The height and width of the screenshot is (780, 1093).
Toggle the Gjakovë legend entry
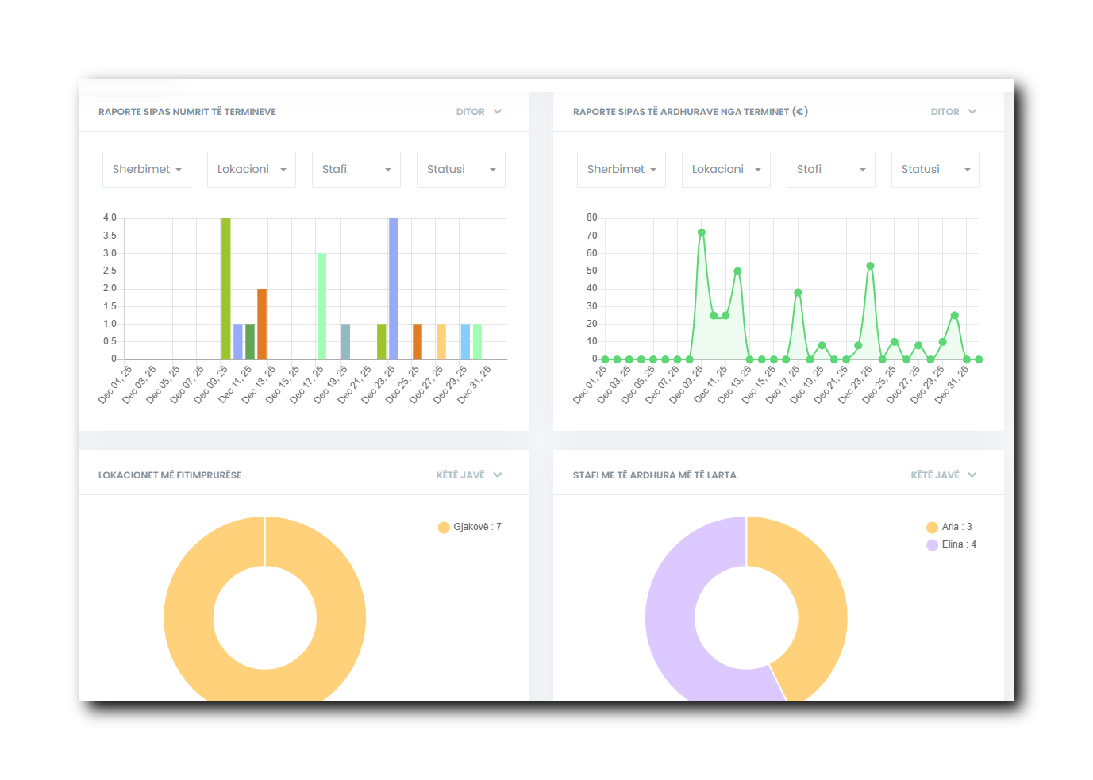pos(470,527)
